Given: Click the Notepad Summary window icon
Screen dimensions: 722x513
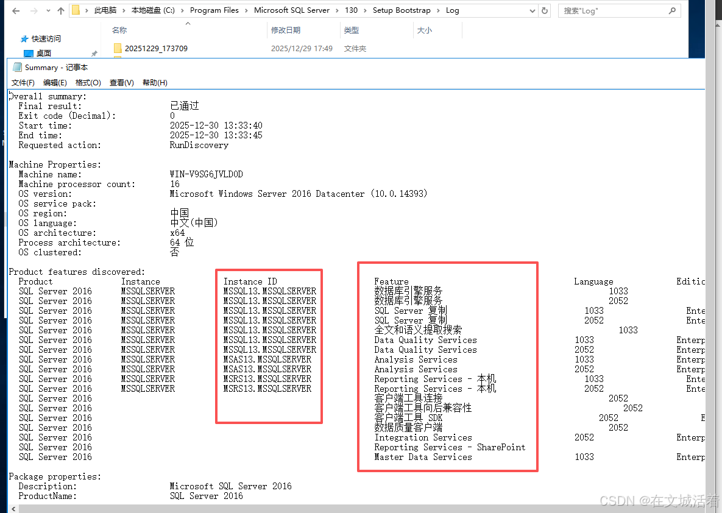Looking at the screenshot, I should tap(18, 67).
